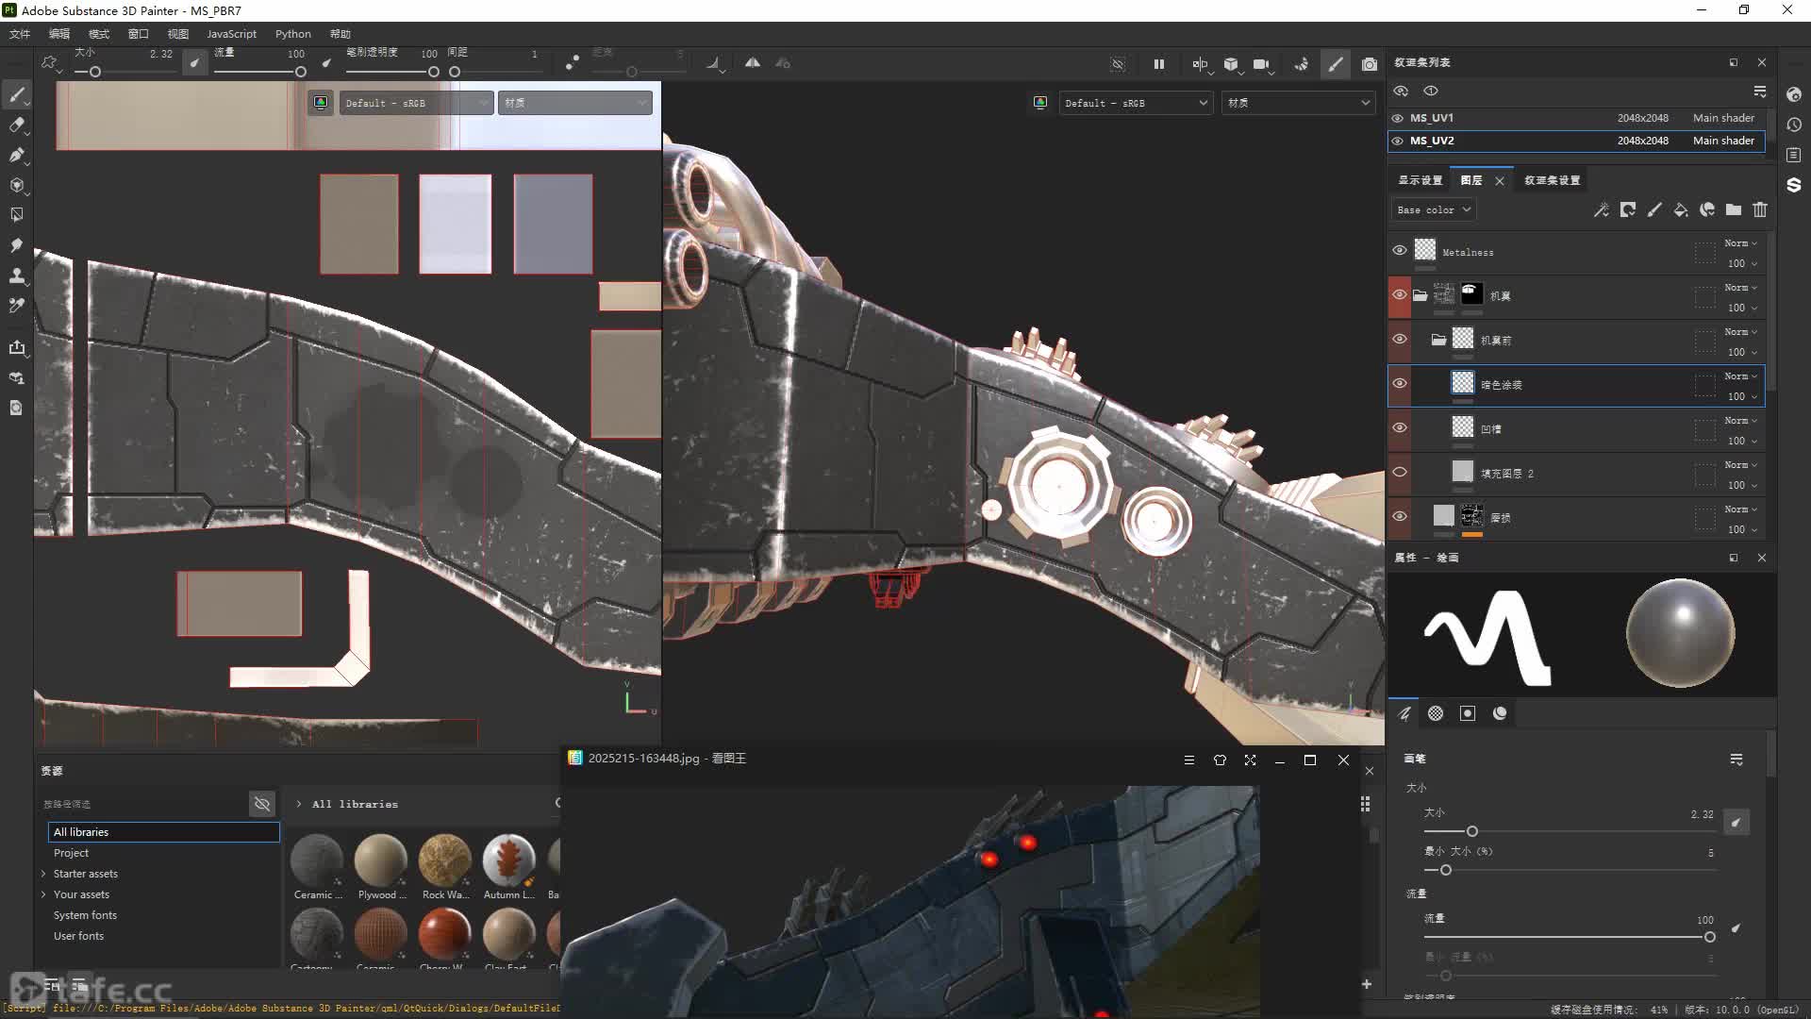
Task: Open Default - sRGB dropdown in 3D viewport
Action: click(x=1136, y=103)
